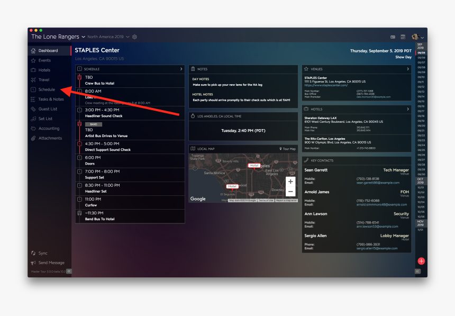Click the map icon in Local Map header
455x316 pixels.
[x=193, y=149]
